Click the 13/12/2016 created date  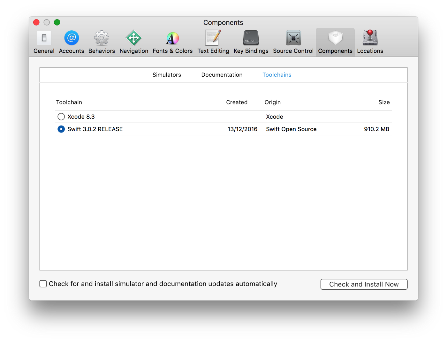242,129
